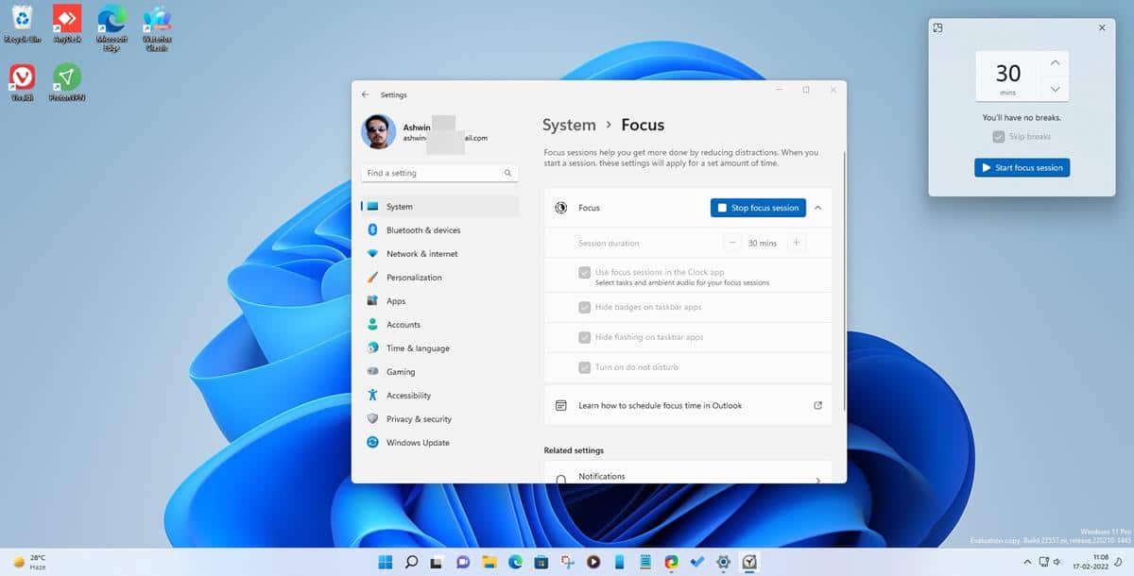This screenshot has height=576, width=1134.
Task: Open the media player taskbar icon
Action: (x=593, y=562)
